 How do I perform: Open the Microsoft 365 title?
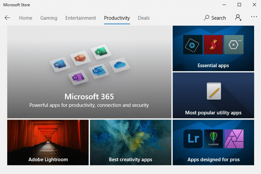pyautogui.click(x=89, y=97)
